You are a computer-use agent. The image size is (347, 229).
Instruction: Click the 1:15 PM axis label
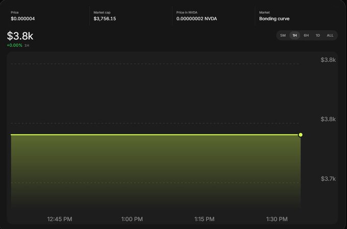[204, 219]
